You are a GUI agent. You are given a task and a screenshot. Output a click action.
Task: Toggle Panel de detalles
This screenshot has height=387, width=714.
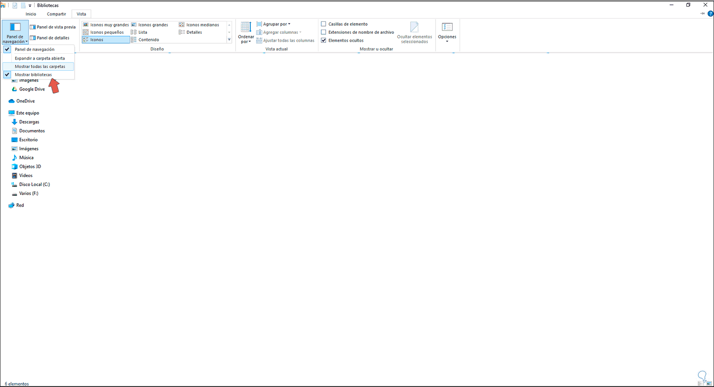[x=50, y=38]
